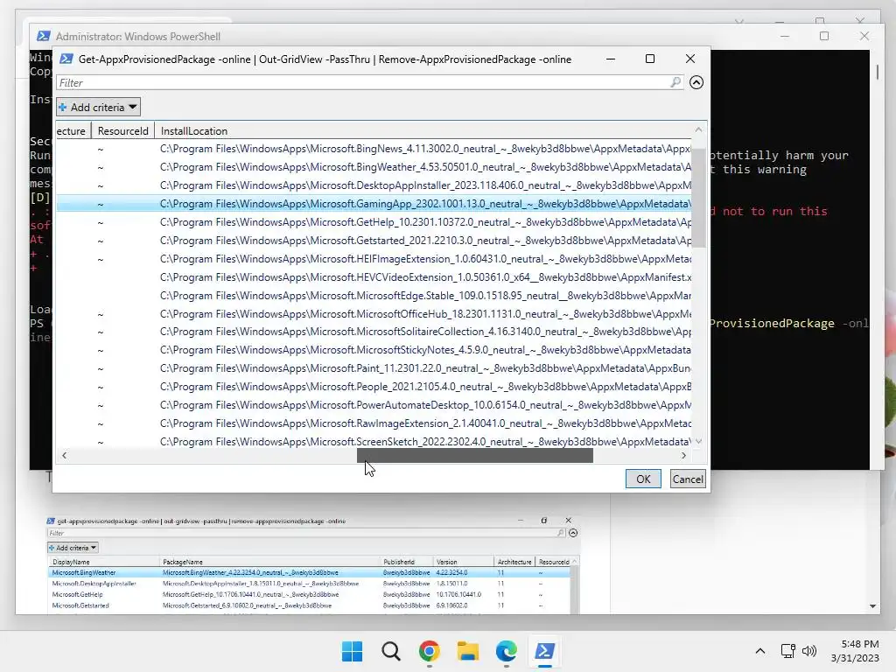Select the Microsoft.People_2021 row

coord(374,386)
